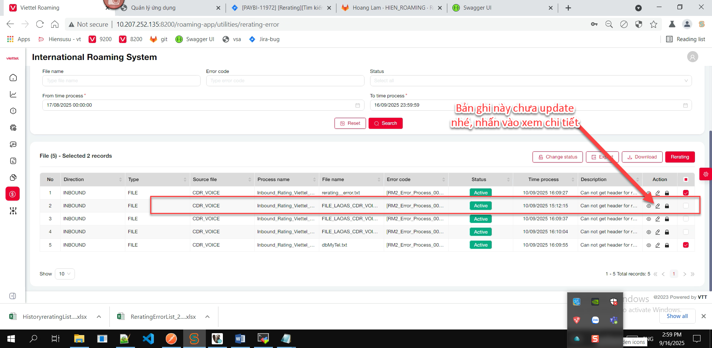This screenshot has width=712, height=348.
Task: Toggle the select-all checkbox in table header
Action: pos(686,180)
